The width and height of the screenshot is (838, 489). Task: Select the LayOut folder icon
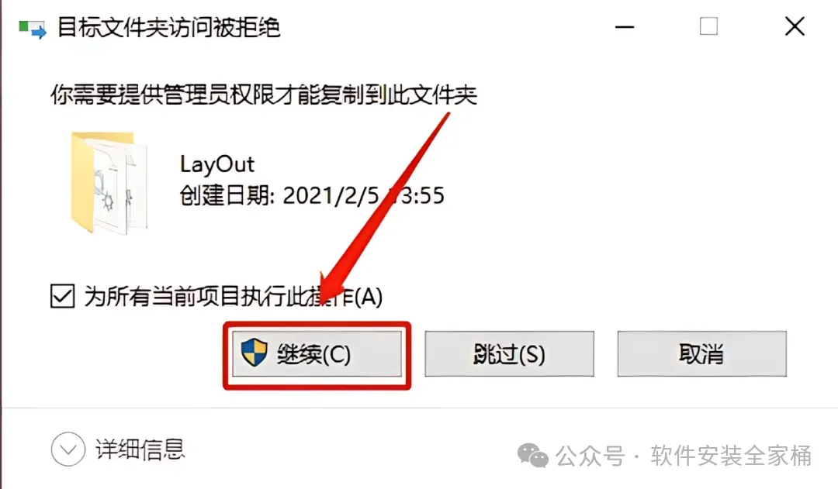109,183
